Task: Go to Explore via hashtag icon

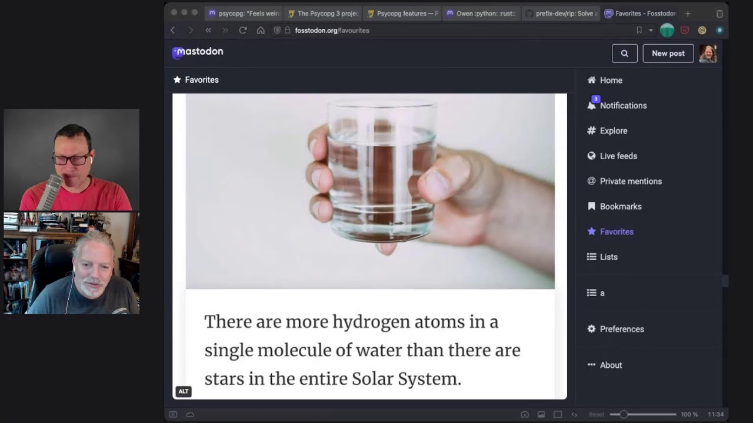Action: point(591,131)
